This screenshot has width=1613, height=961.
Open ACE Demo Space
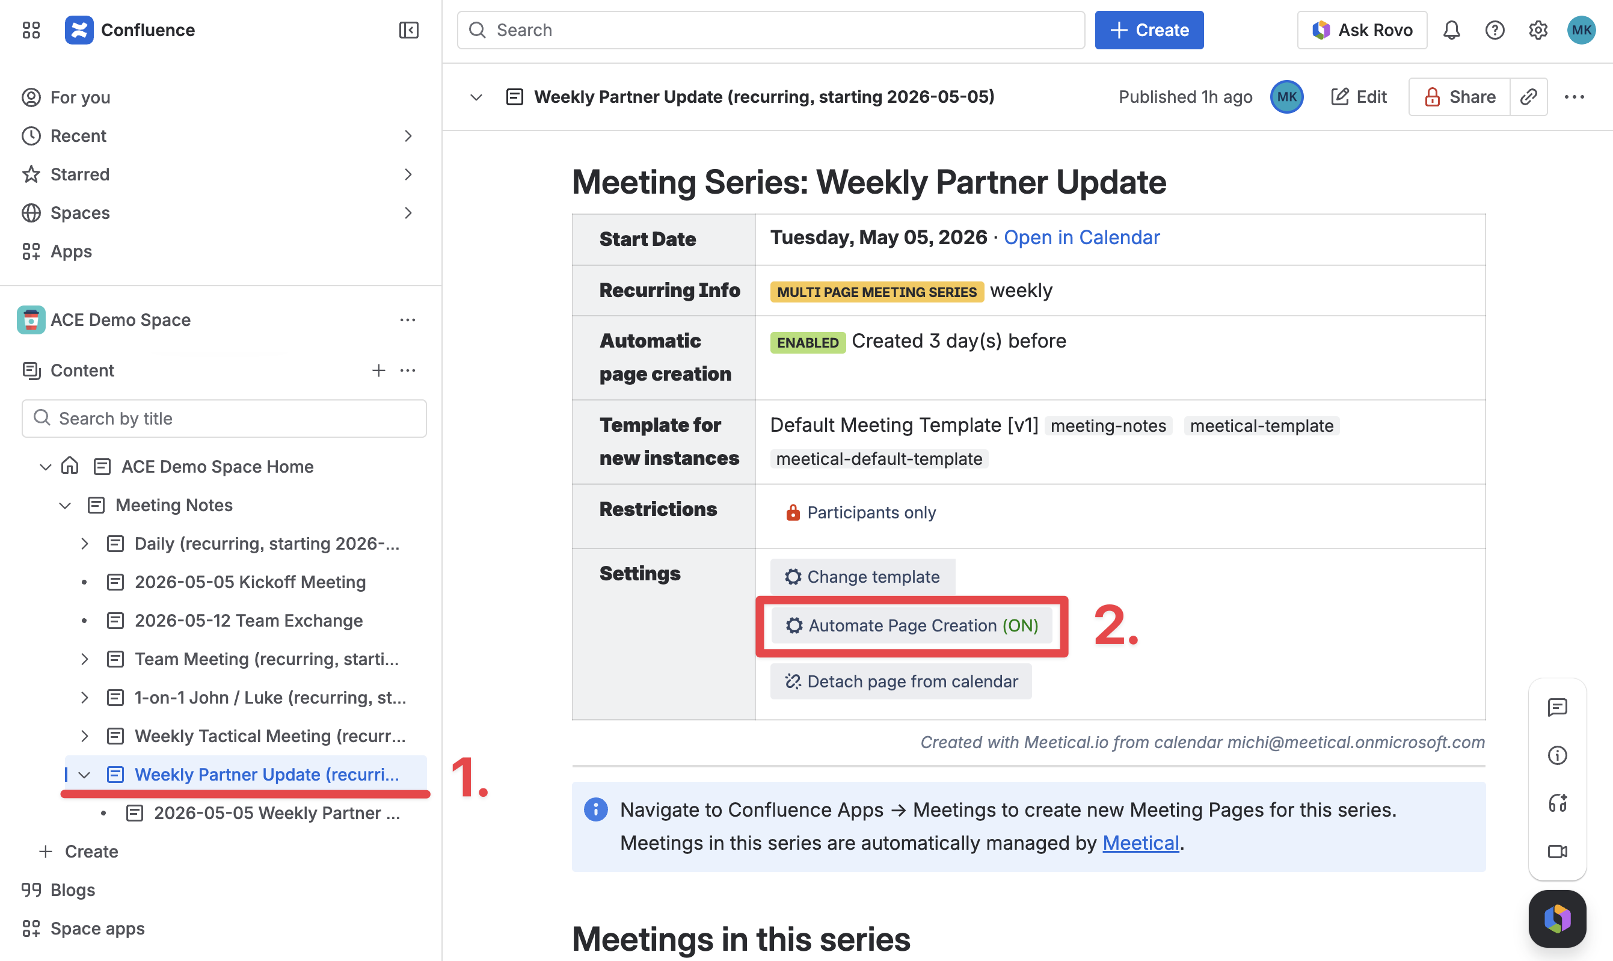[120, 320]
